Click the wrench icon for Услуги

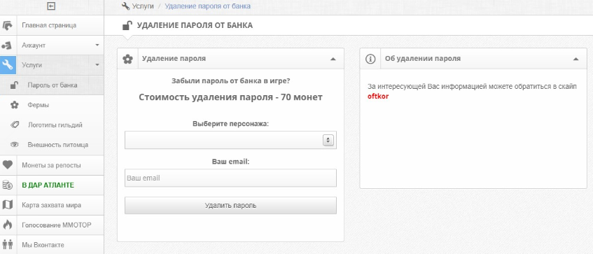(8, 65)
